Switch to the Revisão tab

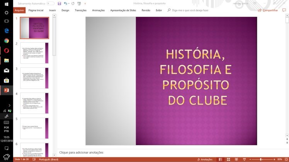(146, 10)
